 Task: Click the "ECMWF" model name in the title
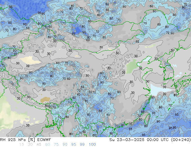point(44,140)
